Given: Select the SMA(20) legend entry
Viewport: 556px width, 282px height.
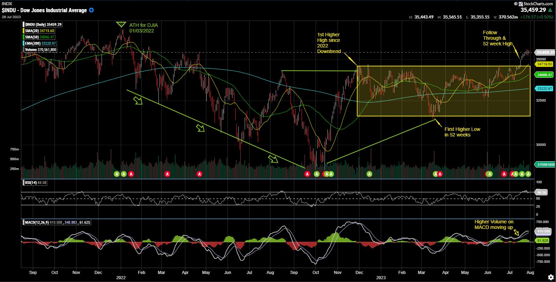Looking at the screenshot, I should (39, 31).
